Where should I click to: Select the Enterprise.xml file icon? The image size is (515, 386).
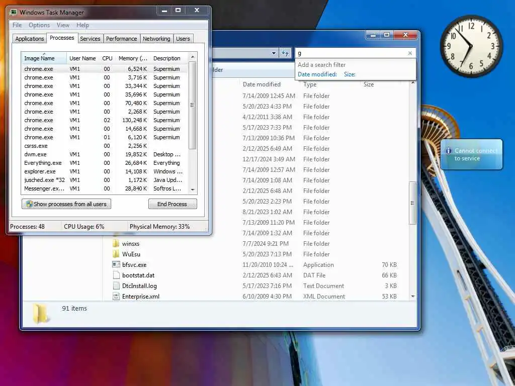[x=116, y=296]
